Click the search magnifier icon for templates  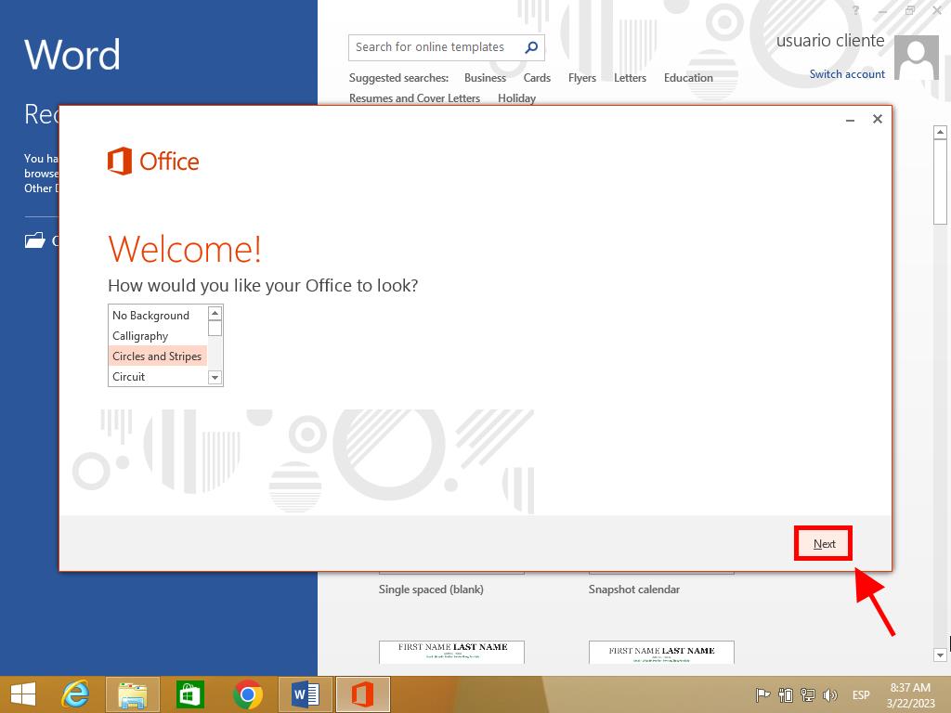click(x=531, y=47)
